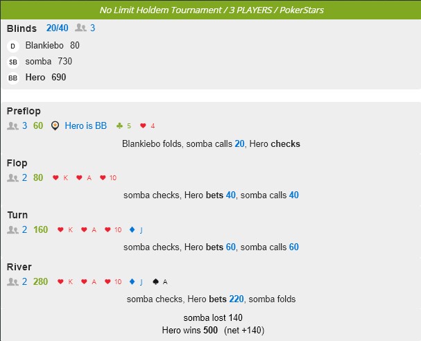Click the 'somba lost 140' result line

213,317
